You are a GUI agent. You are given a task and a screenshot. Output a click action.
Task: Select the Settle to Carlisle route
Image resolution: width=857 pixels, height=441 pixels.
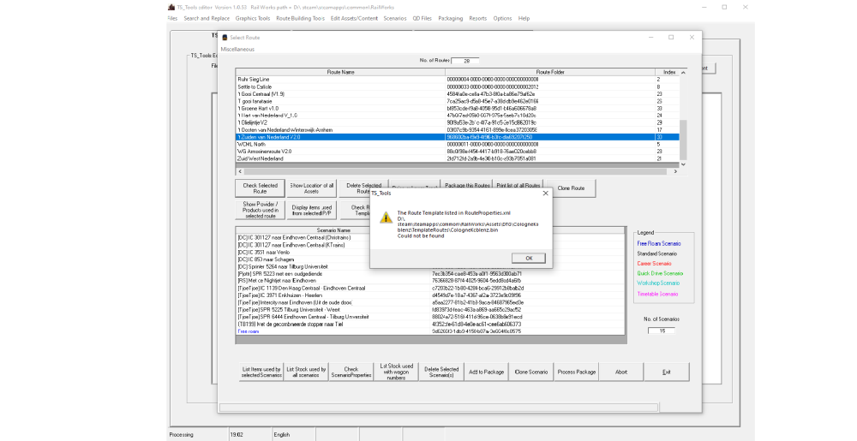[x=256, y=86]
